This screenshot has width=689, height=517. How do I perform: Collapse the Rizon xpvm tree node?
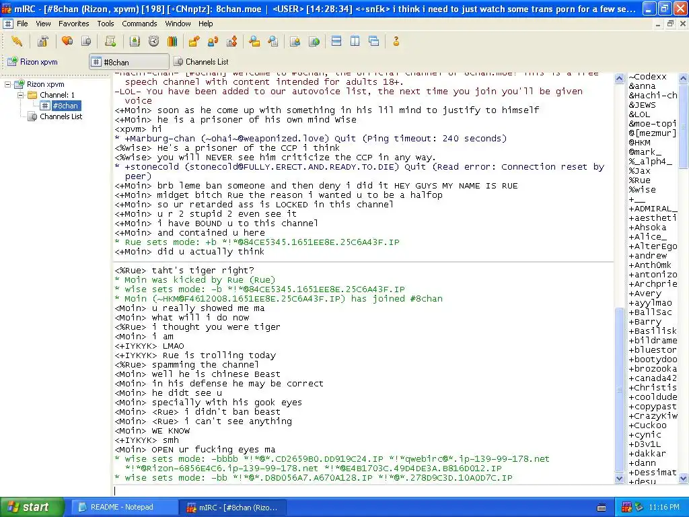[7, 84]
